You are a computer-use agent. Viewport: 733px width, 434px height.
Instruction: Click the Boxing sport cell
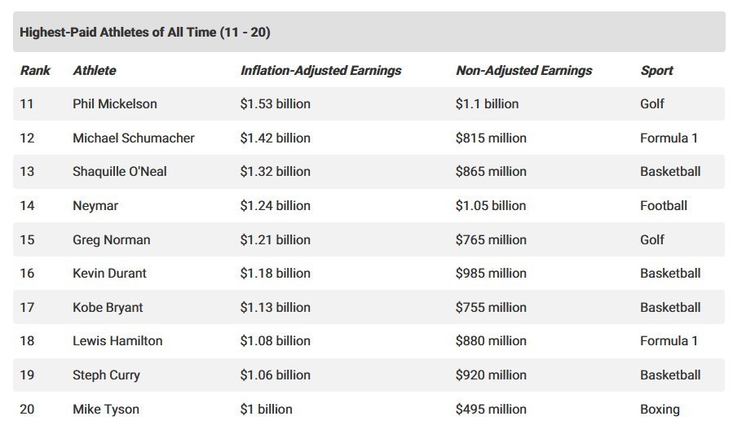coord(660,410)
